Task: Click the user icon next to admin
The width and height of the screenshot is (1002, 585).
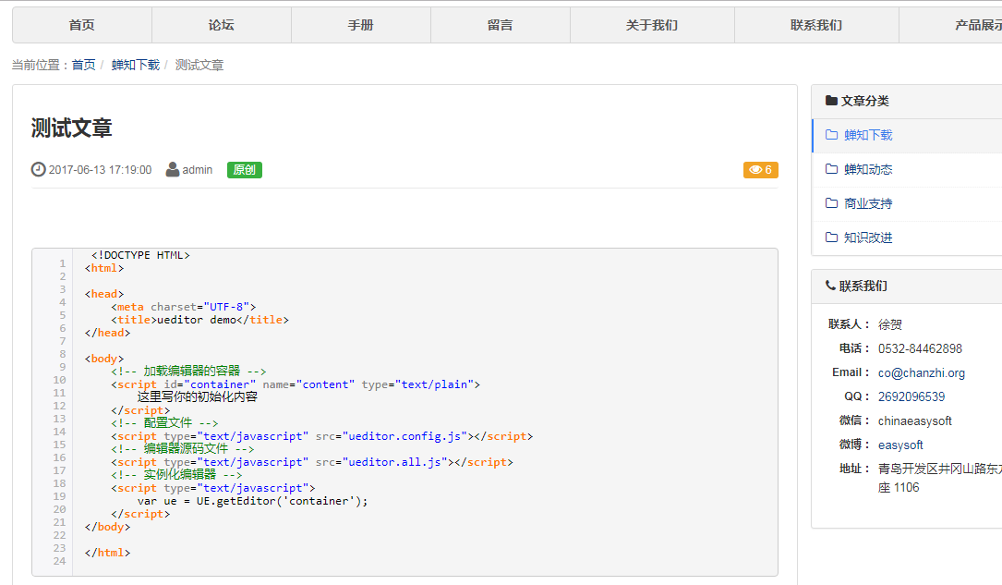Action: (x=173, y=169)
